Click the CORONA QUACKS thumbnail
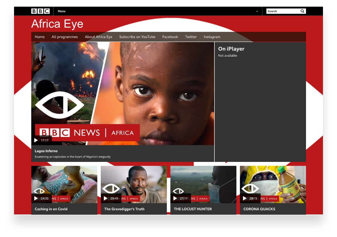The image size is (337, 237). 273,184
